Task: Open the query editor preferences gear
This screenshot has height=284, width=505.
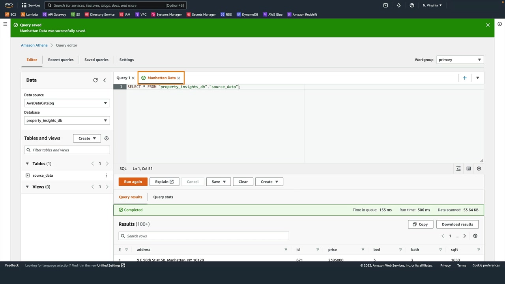Action: point(479,169)
